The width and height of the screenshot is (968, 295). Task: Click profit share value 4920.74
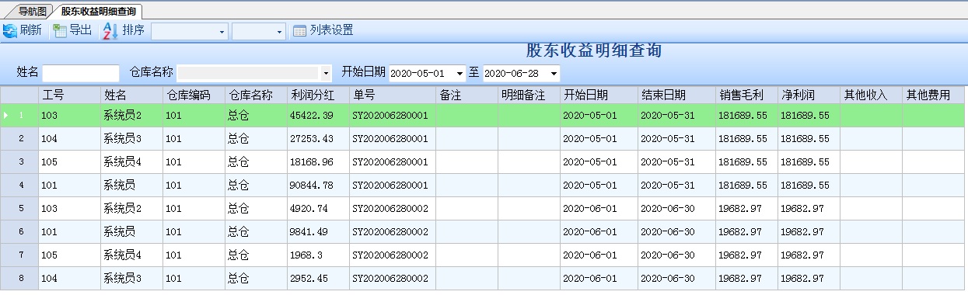309,208
